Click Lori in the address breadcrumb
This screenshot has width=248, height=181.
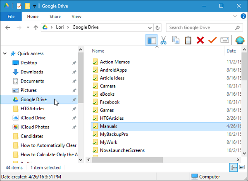61,28
